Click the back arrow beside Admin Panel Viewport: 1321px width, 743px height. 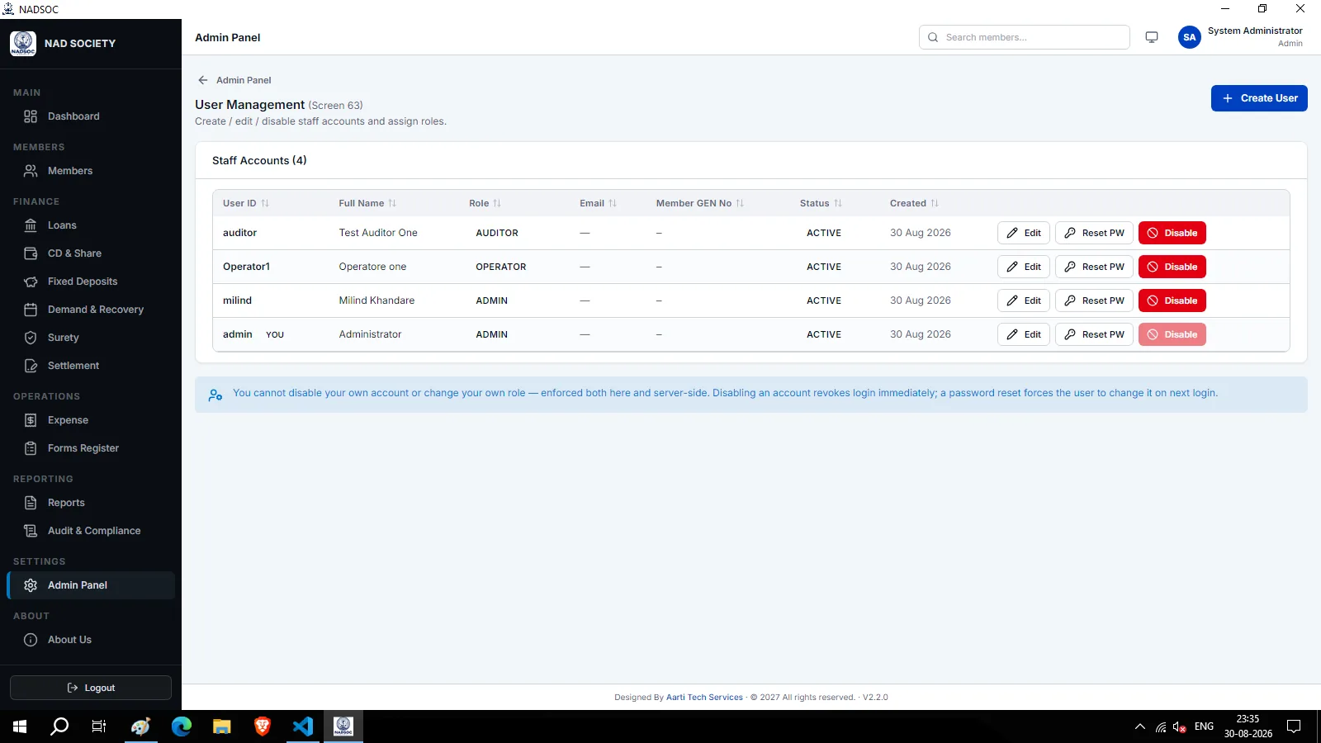pyautogui.click(x=202, y=80)
